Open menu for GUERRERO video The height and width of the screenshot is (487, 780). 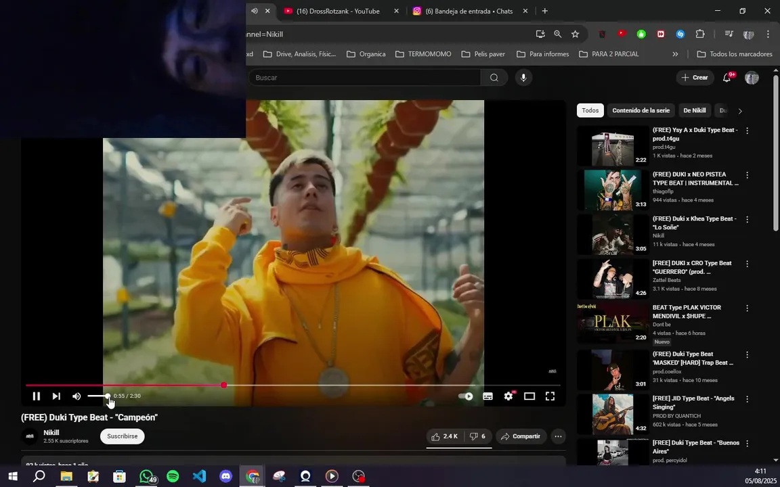[x=747, y=264]
